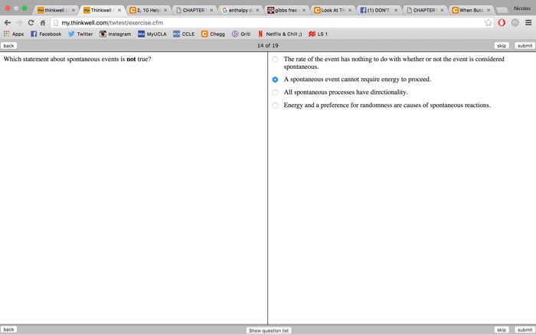Open a new tab with the new-tab button
Viewport: 536px width, 335px height.
[x=502, y=10]
